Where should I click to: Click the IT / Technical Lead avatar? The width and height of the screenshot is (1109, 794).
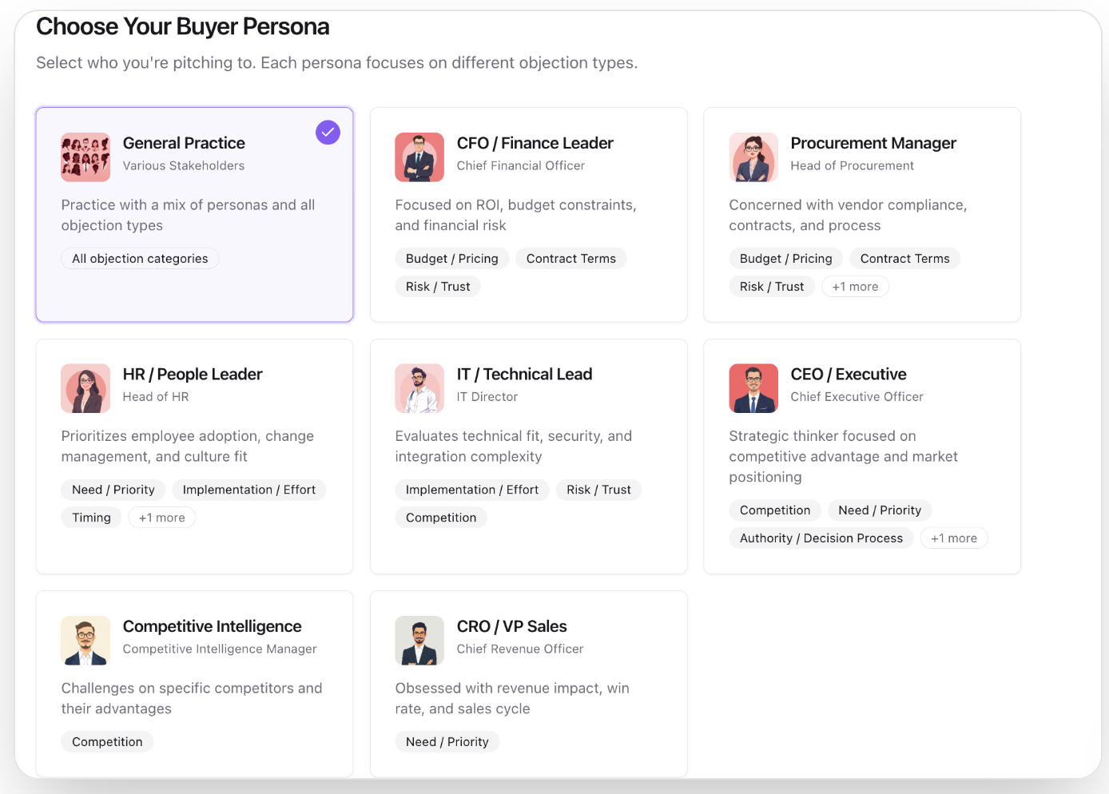pos(419,388)
